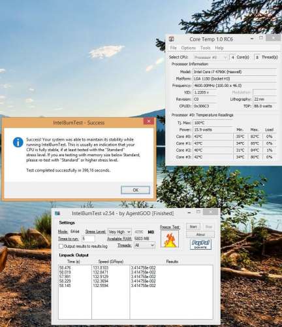This screenshot has width=282, height=327.
Task: Open the Help menu in Core Temp
Action: pos(219,48)
